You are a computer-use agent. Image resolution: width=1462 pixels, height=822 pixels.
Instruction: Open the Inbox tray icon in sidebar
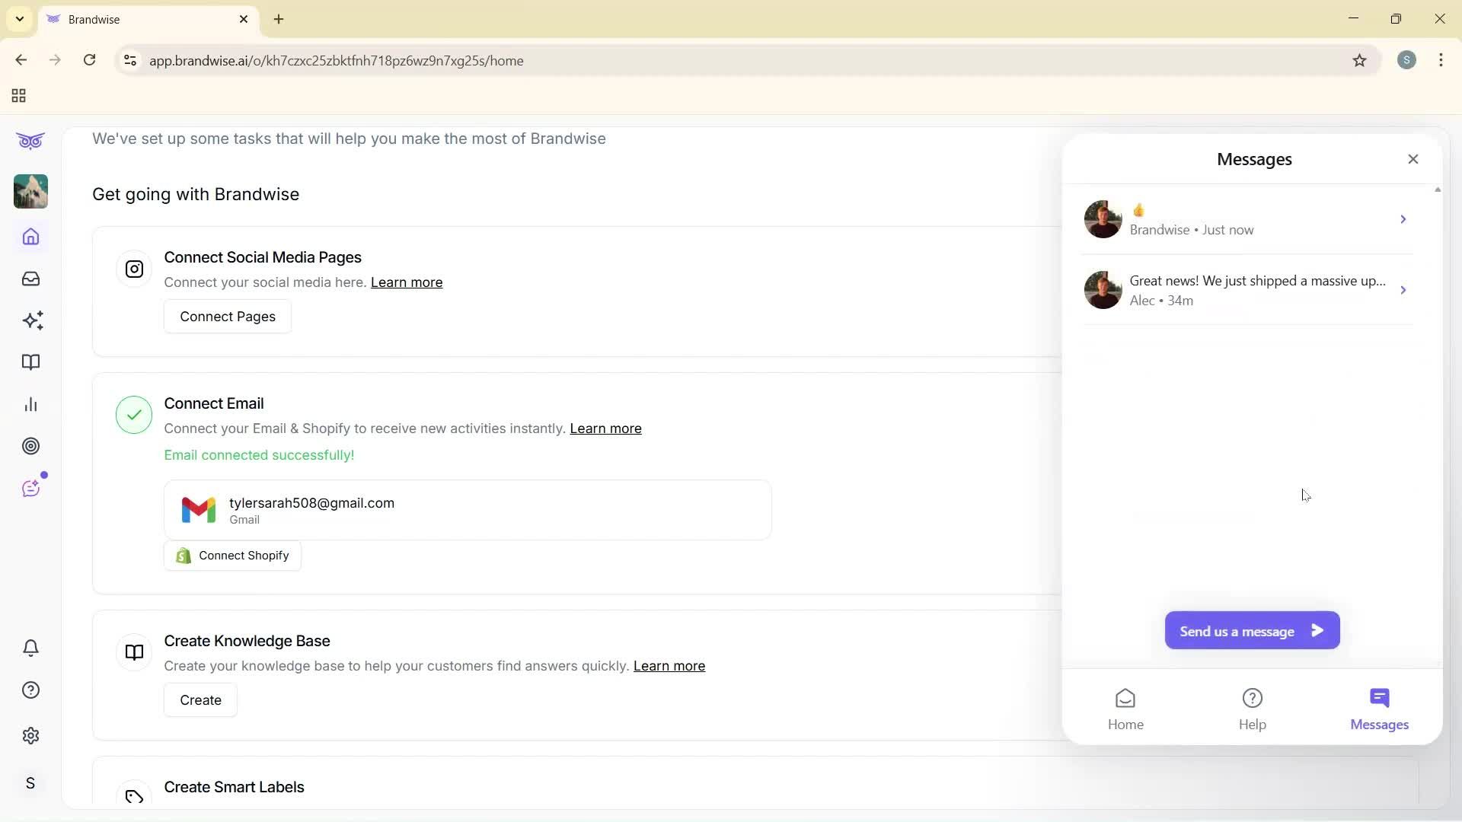click(x=30, y=279)
